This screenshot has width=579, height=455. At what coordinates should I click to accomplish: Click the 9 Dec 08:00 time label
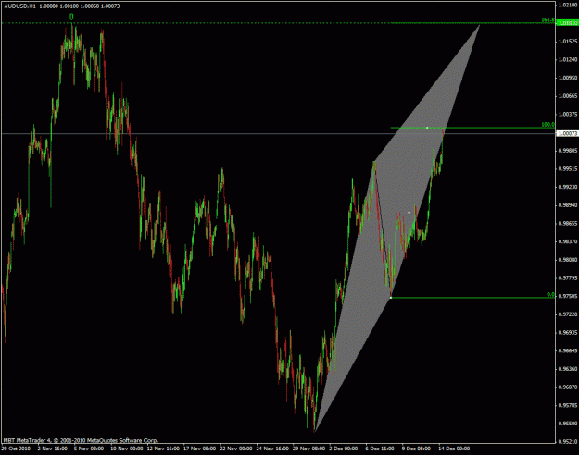(417, 449)
